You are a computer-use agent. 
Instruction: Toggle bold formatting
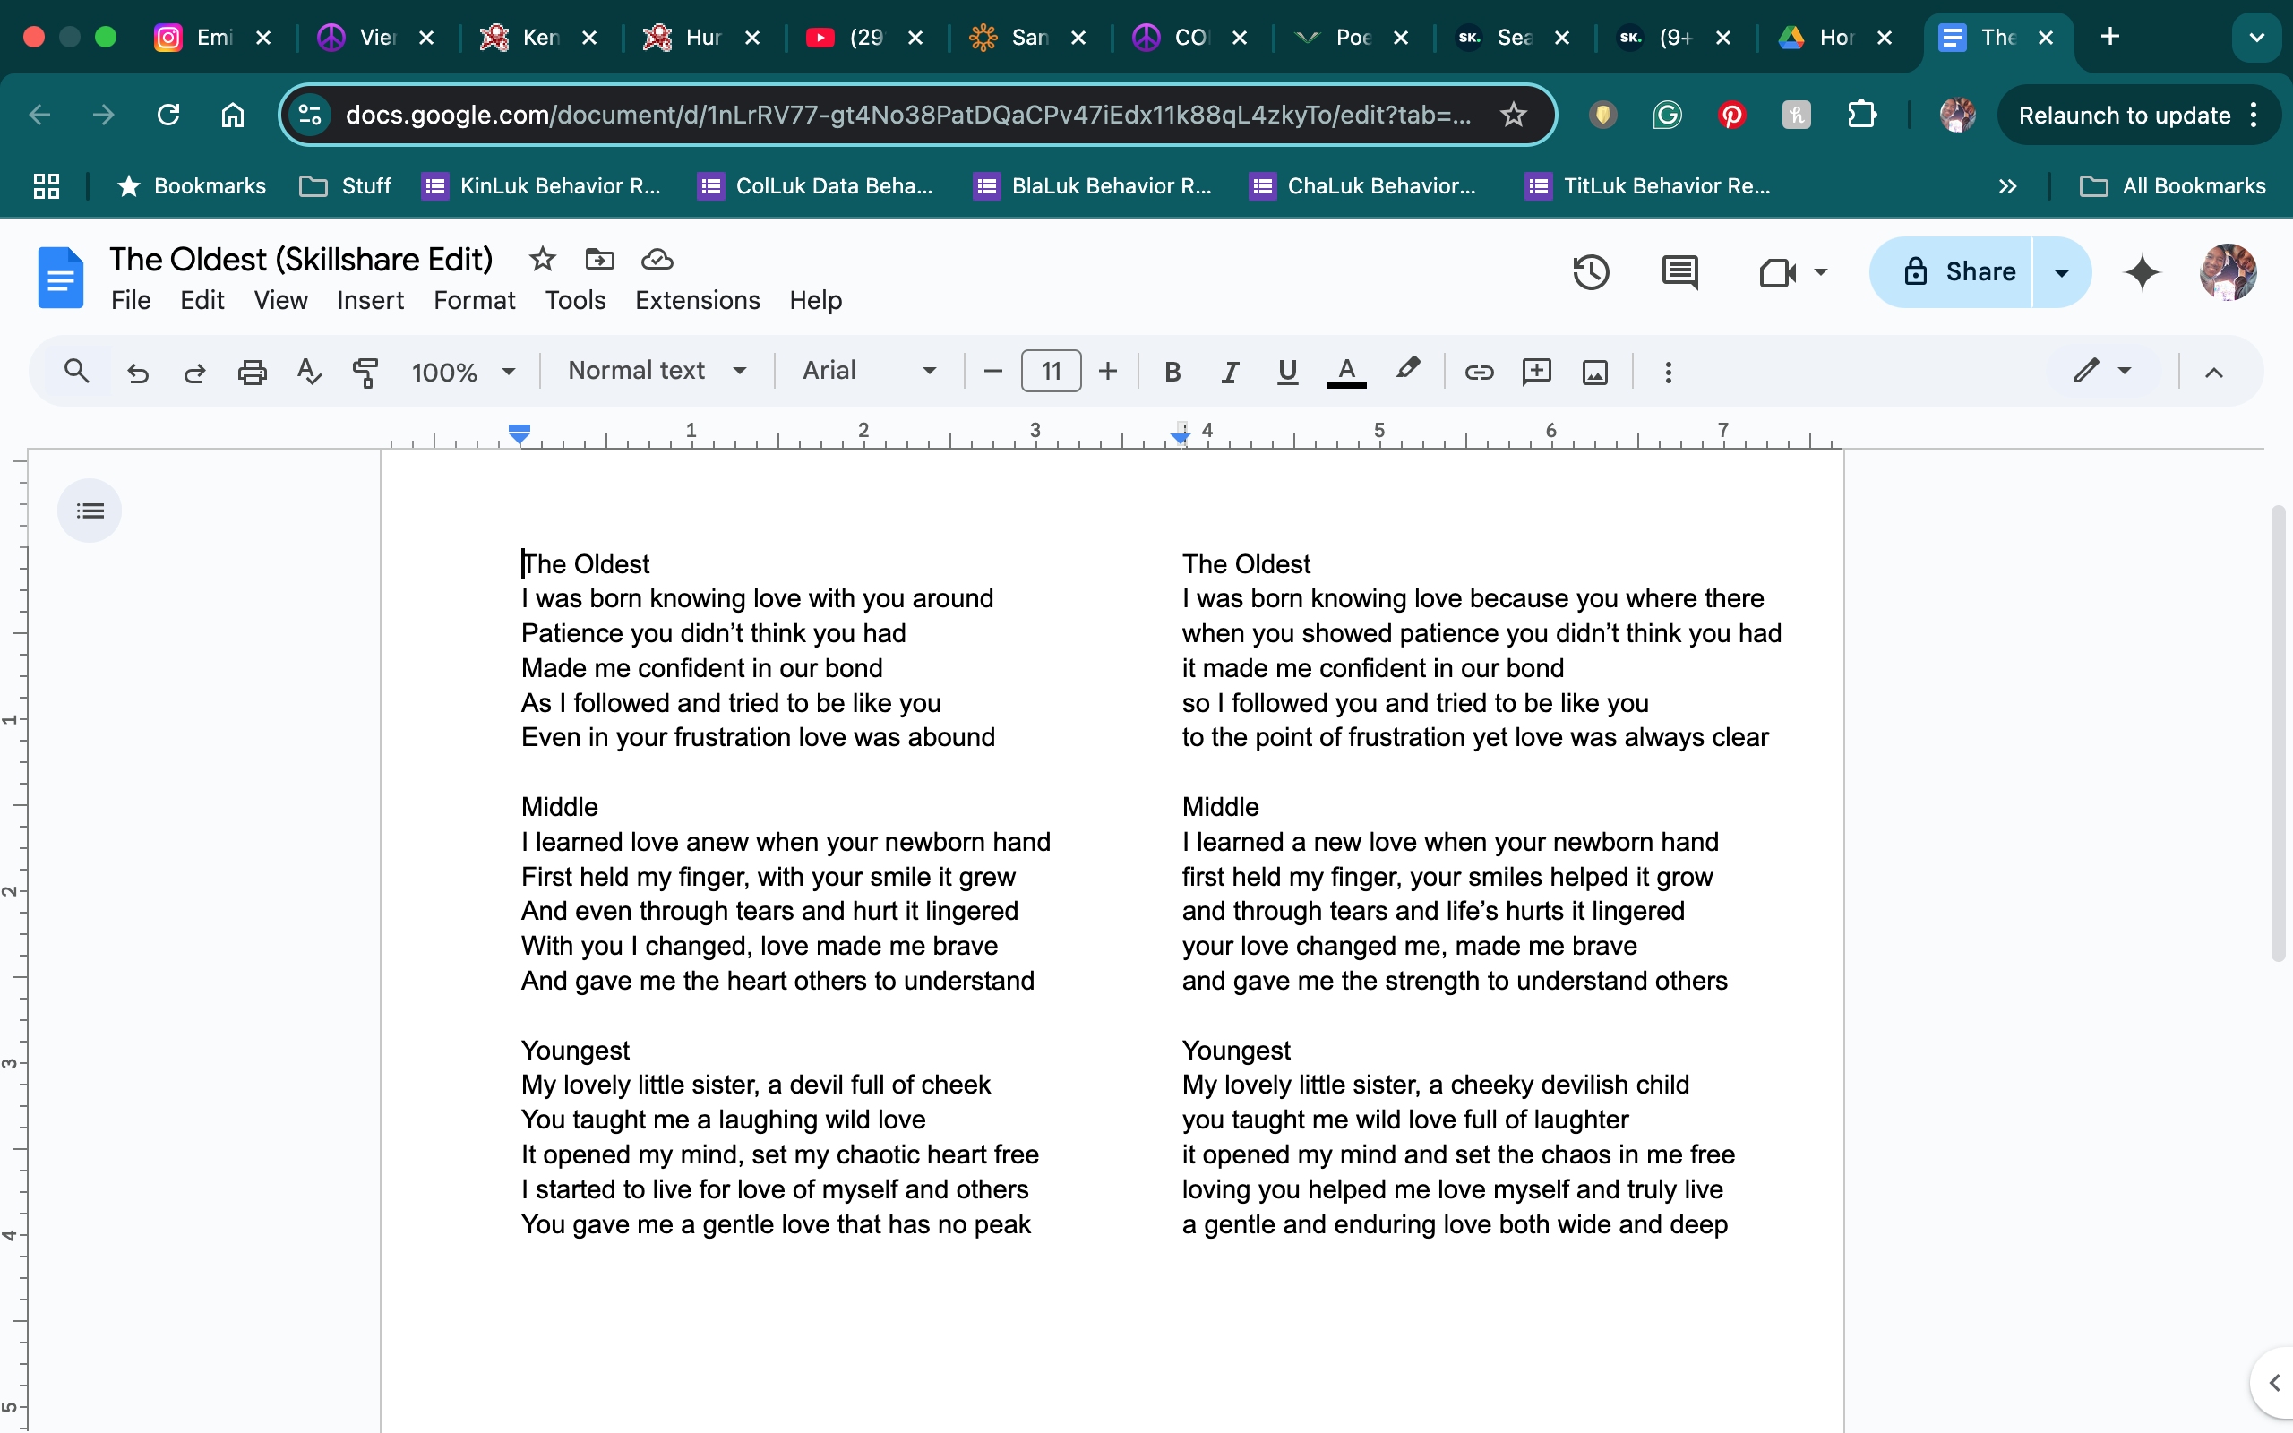click(1172, 372)
